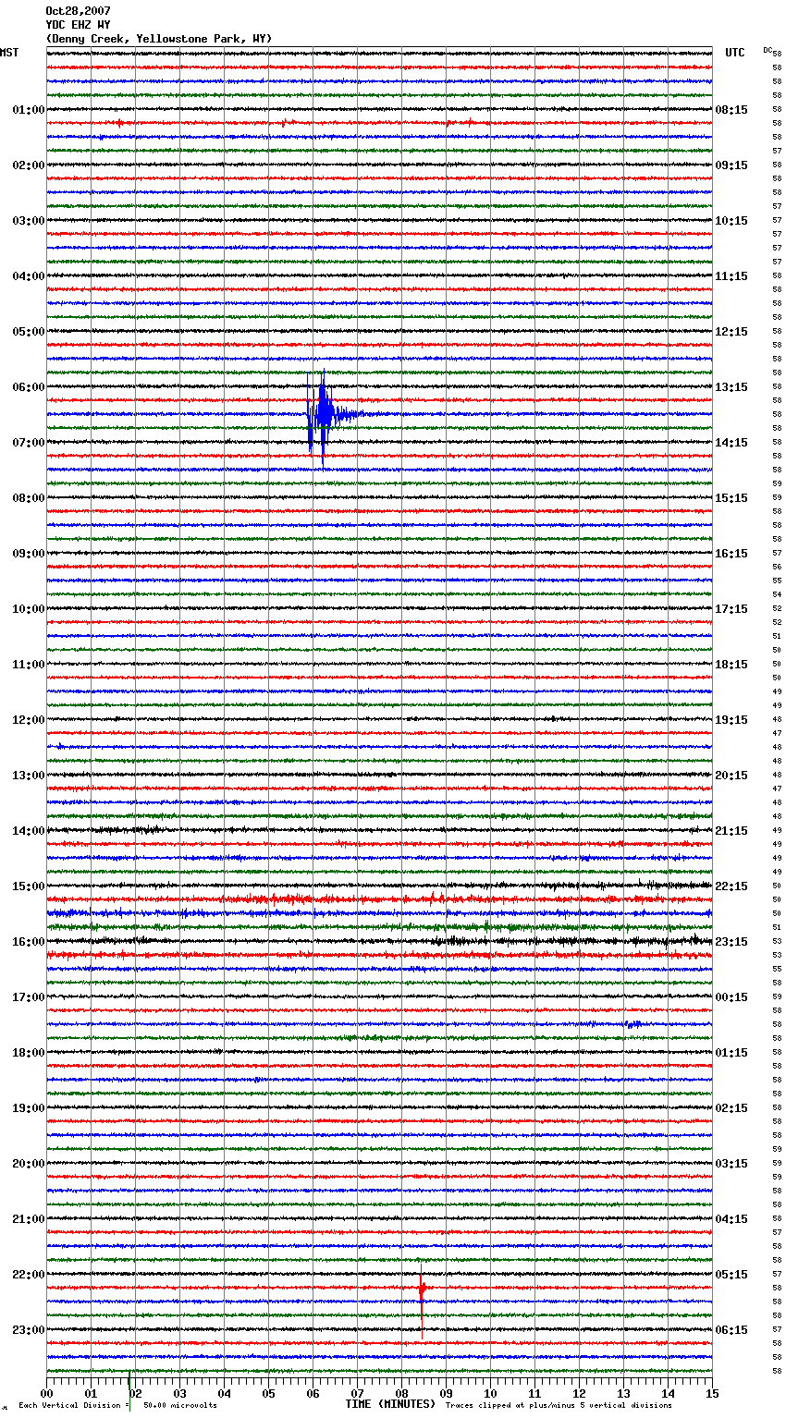
Task: Select the 16:00 MST time label
Action: click(x=28, y=942)
